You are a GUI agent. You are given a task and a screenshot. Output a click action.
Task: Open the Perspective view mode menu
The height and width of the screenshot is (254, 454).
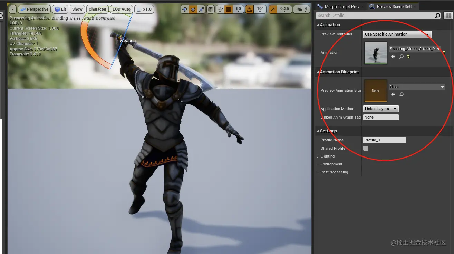coord(34,9)
